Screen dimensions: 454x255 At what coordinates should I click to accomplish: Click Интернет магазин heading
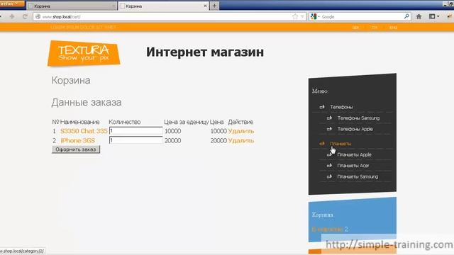tap(205, 52)
